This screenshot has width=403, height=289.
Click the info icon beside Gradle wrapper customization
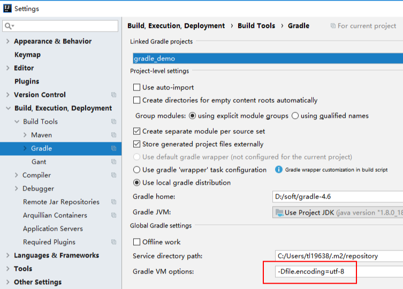coord(278,170)
